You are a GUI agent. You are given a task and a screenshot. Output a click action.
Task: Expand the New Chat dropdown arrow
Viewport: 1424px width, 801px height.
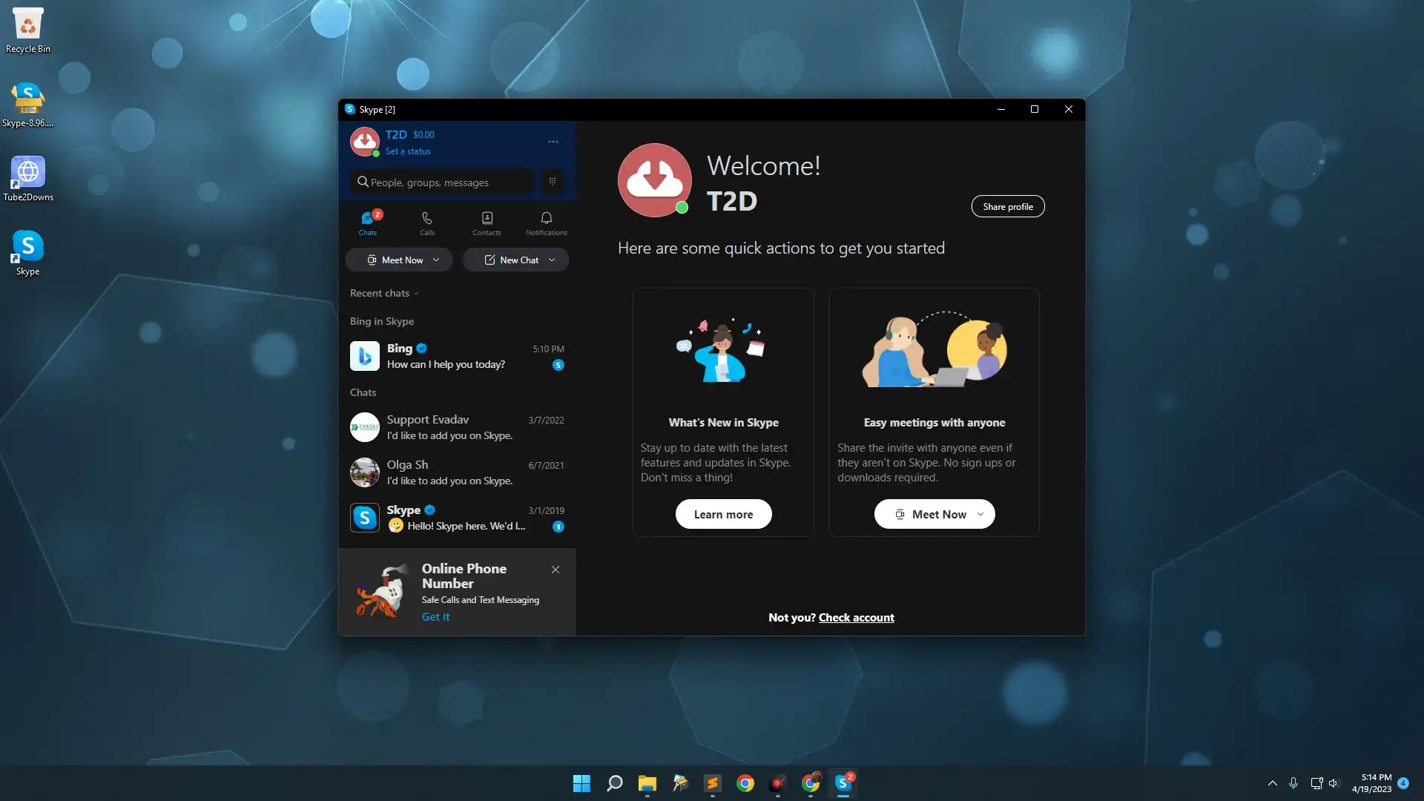coord(552,260)
